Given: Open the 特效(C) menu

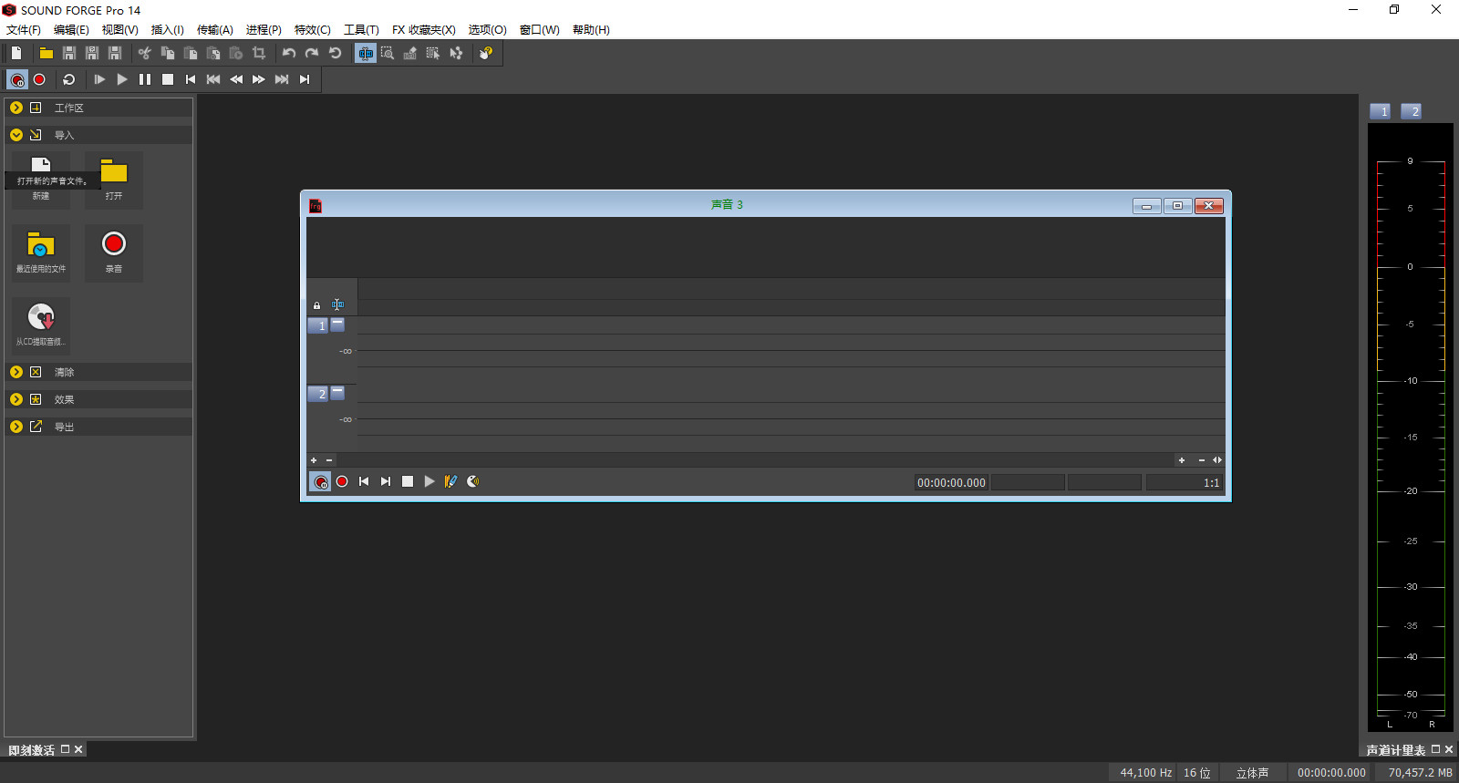Looking at the screenshot, I should pos(312,30).
